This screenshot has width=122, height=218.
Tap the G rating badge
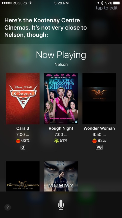23,147
